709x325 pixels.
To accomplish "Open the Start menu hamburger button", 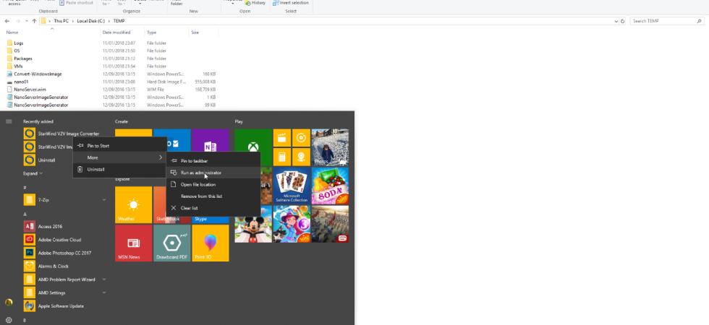I will click(x=9, y=121).
